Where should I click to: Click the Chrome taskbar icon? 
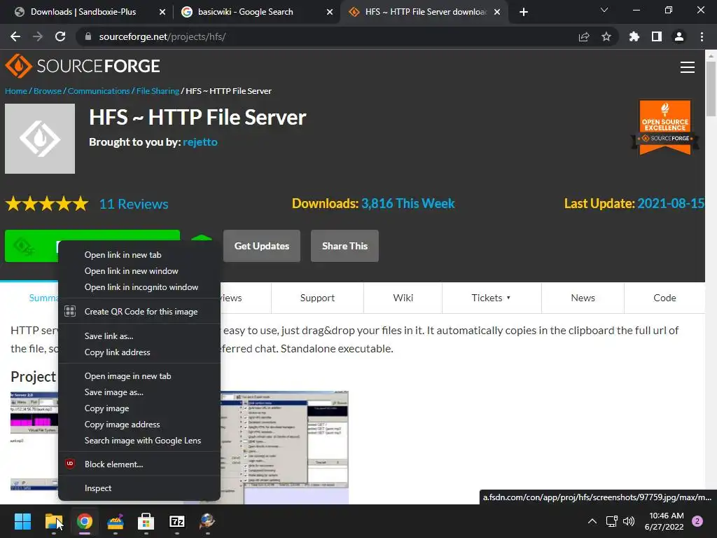click(x=85, y=521)
